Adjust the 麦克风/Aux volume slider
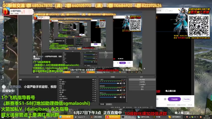 109,97
